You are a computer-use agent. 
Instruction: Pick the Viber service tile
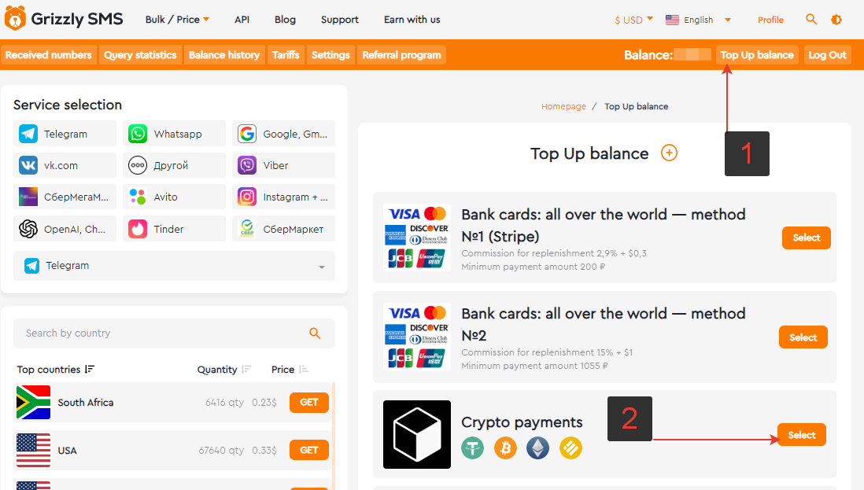pyautogui.click(x=283, y=165)
